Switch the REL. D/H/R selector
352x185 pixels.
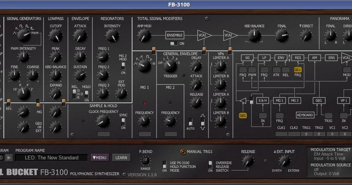click(x=74, y=94)
